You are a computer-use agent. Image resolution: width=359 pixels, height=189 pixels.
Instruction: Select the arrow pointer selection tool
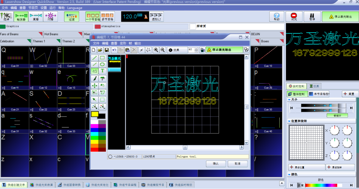click(94, 100)
